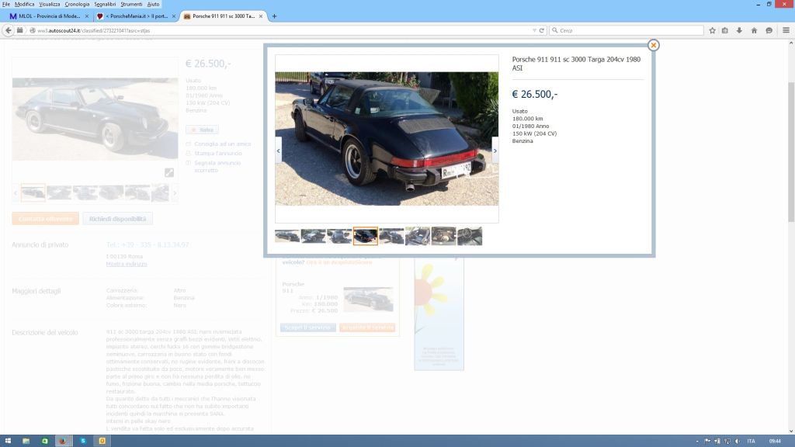Open Firefox from the taskbar
This screenshot has width=795, height=447.
pos(63,441)
